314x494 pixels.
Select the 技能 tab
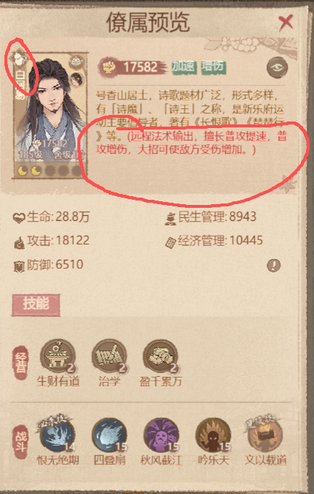tap(36, 304)
